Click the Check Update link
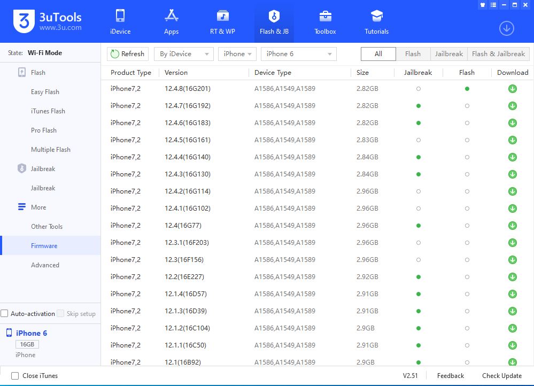534x386 pixels. click(501, 376)
